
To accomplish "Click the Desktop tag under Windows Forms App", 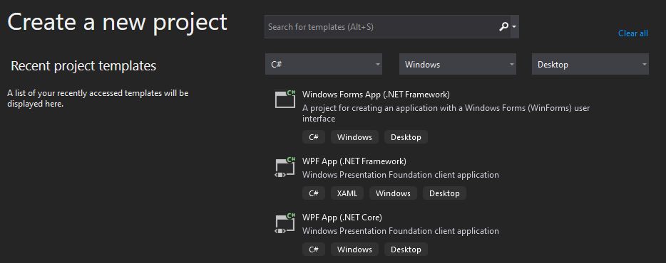I will point(406,137).
